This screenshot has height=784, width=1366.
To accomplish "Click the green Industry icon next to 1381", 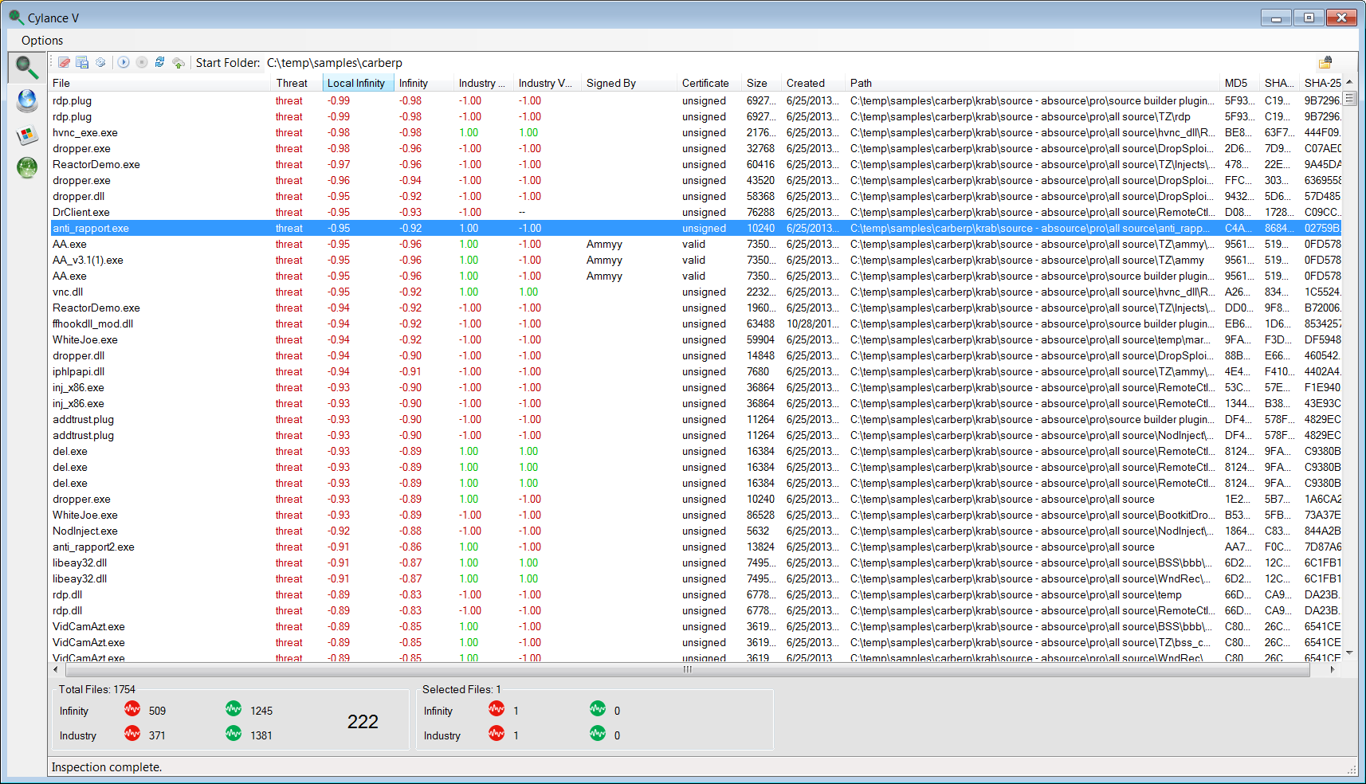I will tap(234, 733).
